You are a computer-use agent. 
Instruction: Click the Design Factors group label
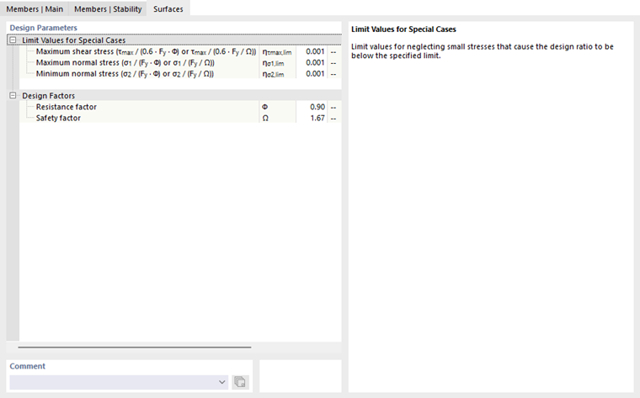(49, 95)
